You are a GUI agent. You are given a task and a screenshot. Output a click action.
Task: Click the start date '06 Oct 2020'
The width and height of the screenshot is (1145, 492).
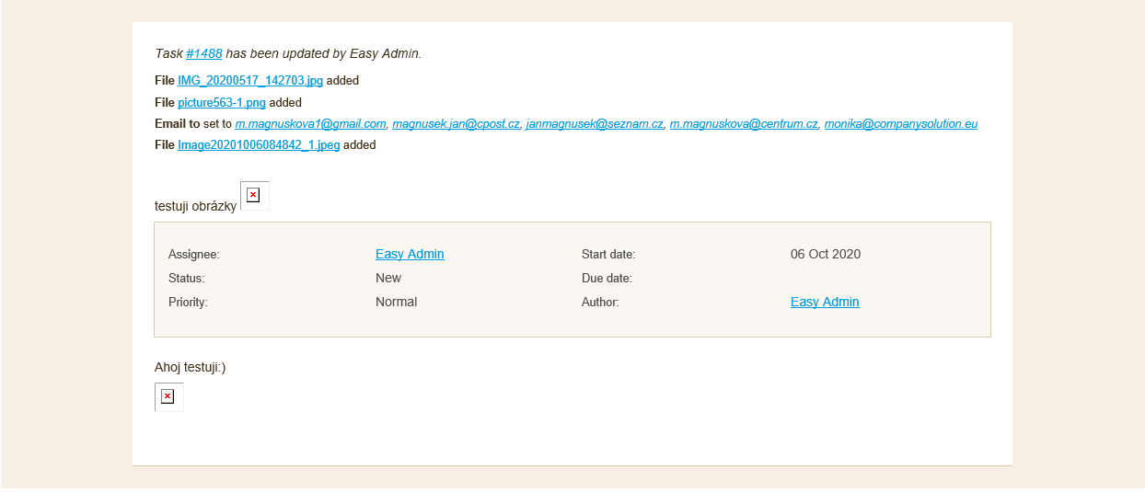826,255
